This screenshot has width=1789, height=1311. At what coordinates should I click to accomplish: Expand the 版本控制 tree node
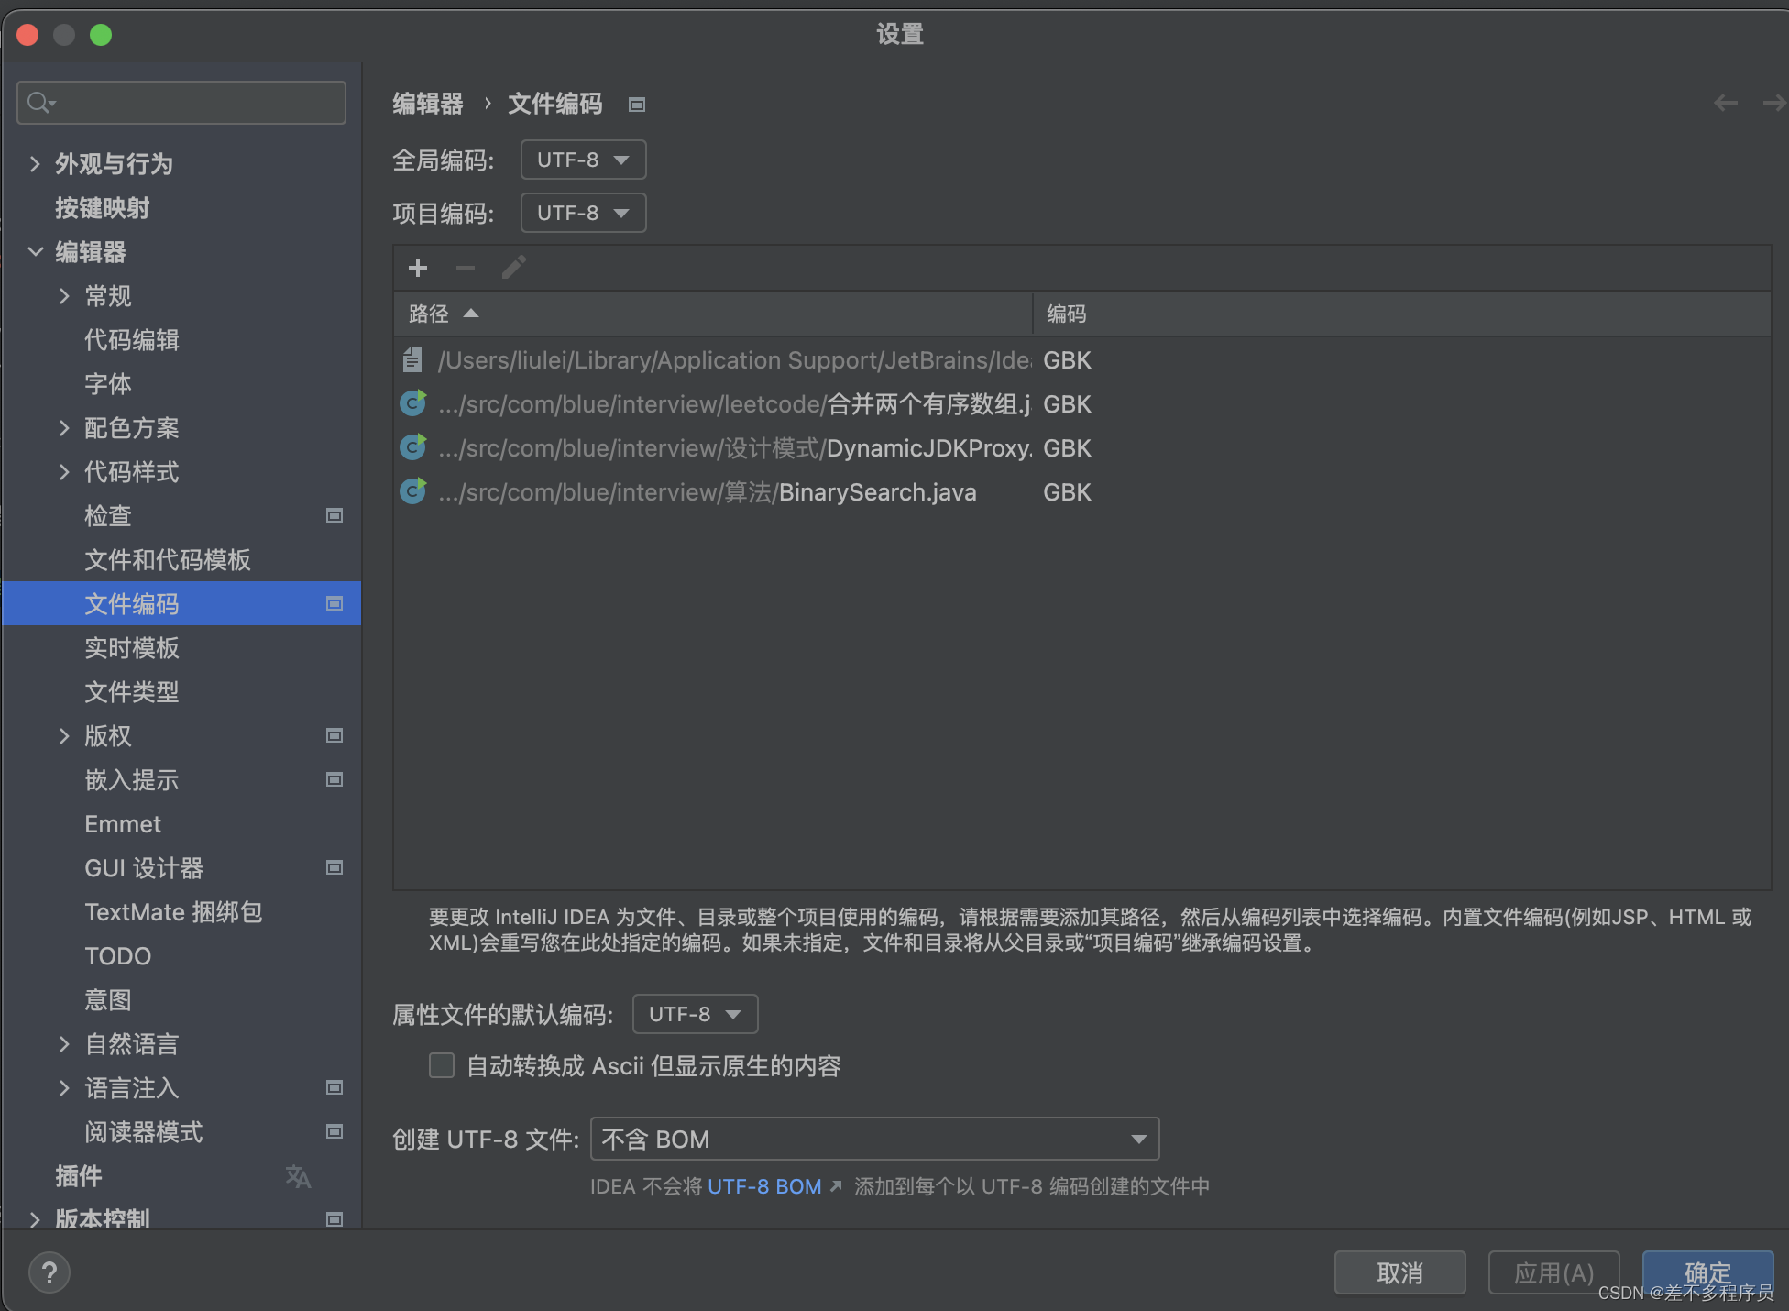click(35, 1219)
